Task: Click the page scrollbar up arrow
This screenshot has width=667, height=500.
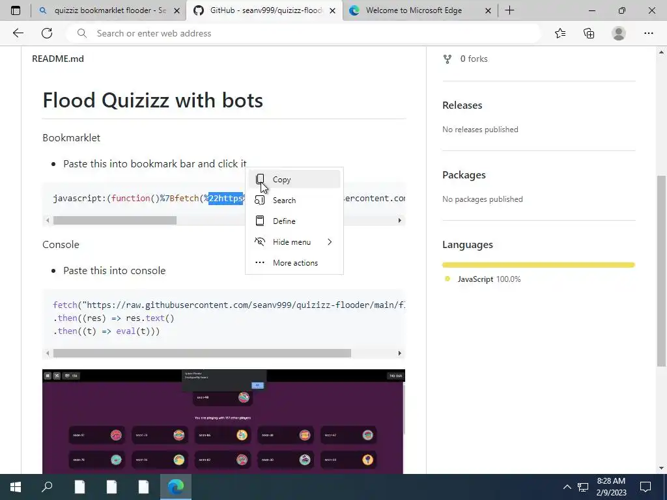Action: coord(661,52)
